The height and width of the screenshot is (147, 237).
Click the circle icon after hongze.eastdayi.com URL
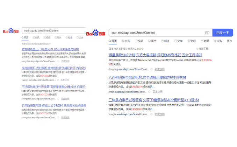[x=151, y=114]
